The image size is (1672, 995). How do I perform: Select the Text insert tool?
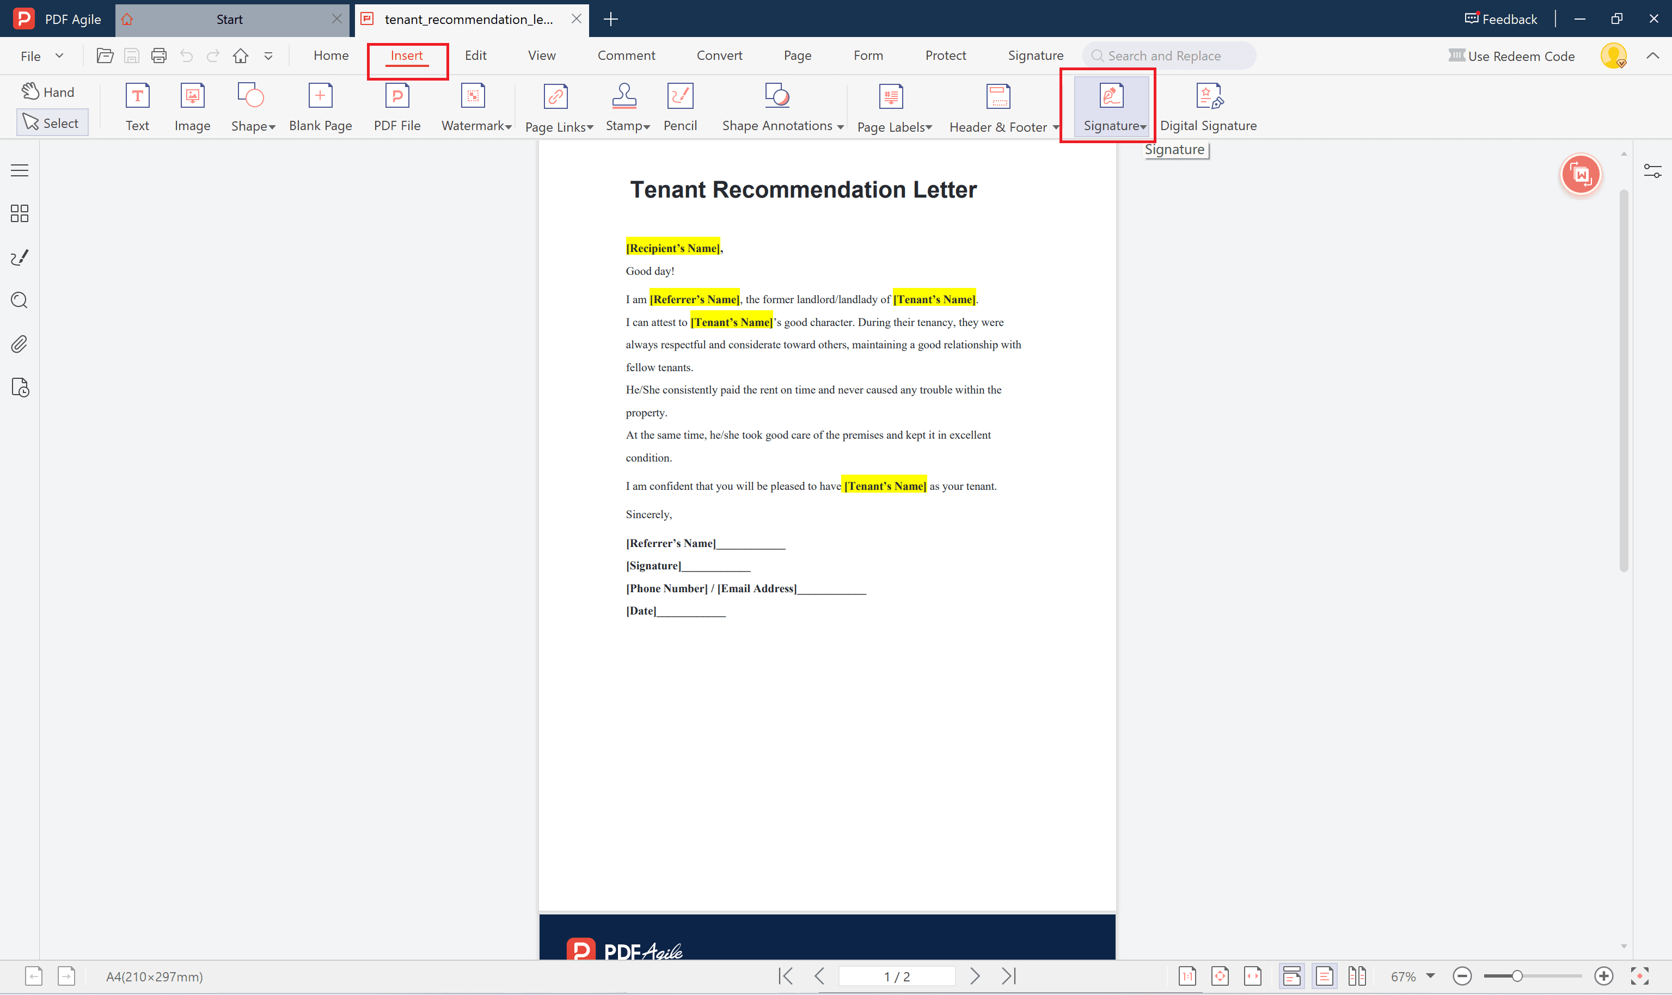tap(138, 106)
